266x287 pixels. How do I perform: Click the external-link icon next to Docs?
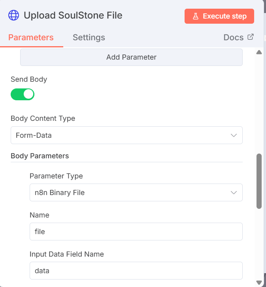click(x=250, y=37)
